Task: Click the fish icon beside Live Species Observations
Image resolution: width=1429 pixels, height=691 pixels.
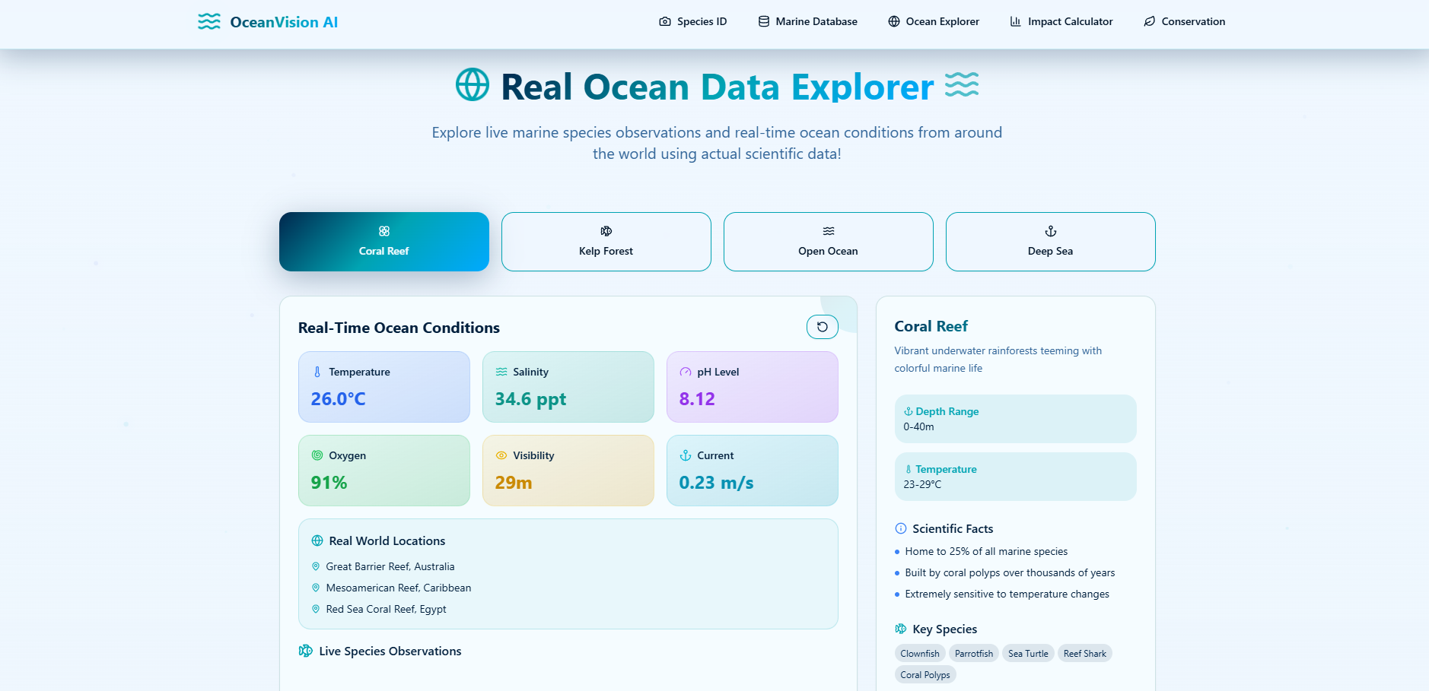Action: [x=306, y=651]
